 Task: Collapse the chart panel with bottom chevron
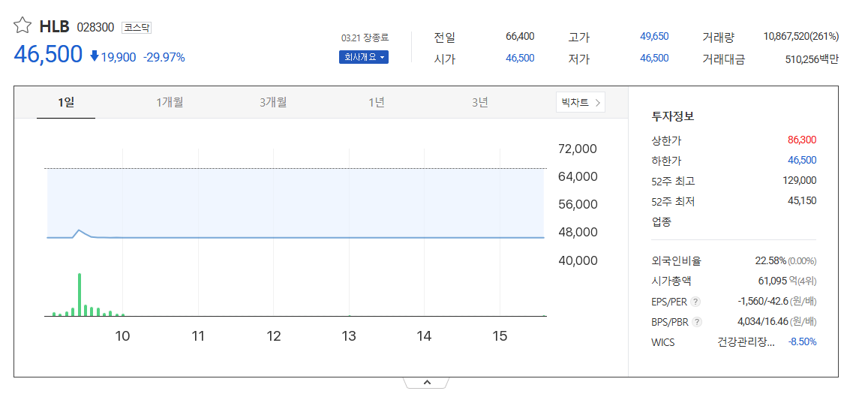pyautogui.click(x=427, y=383)
